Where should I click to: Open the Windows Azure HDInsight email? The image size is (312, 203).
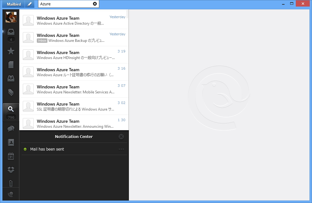74,55
